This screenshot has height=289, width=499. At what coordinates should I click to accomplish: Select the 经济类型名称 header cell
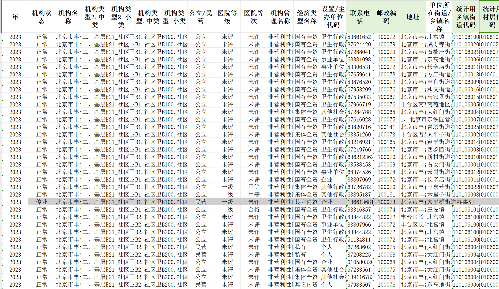coord(307,17)
